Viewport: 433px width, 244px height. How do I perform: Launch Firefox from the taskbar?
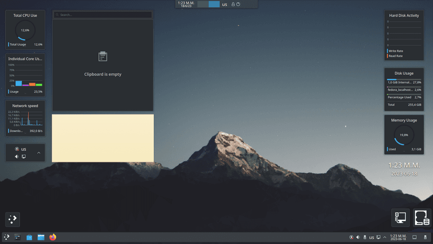coord(52,237)
